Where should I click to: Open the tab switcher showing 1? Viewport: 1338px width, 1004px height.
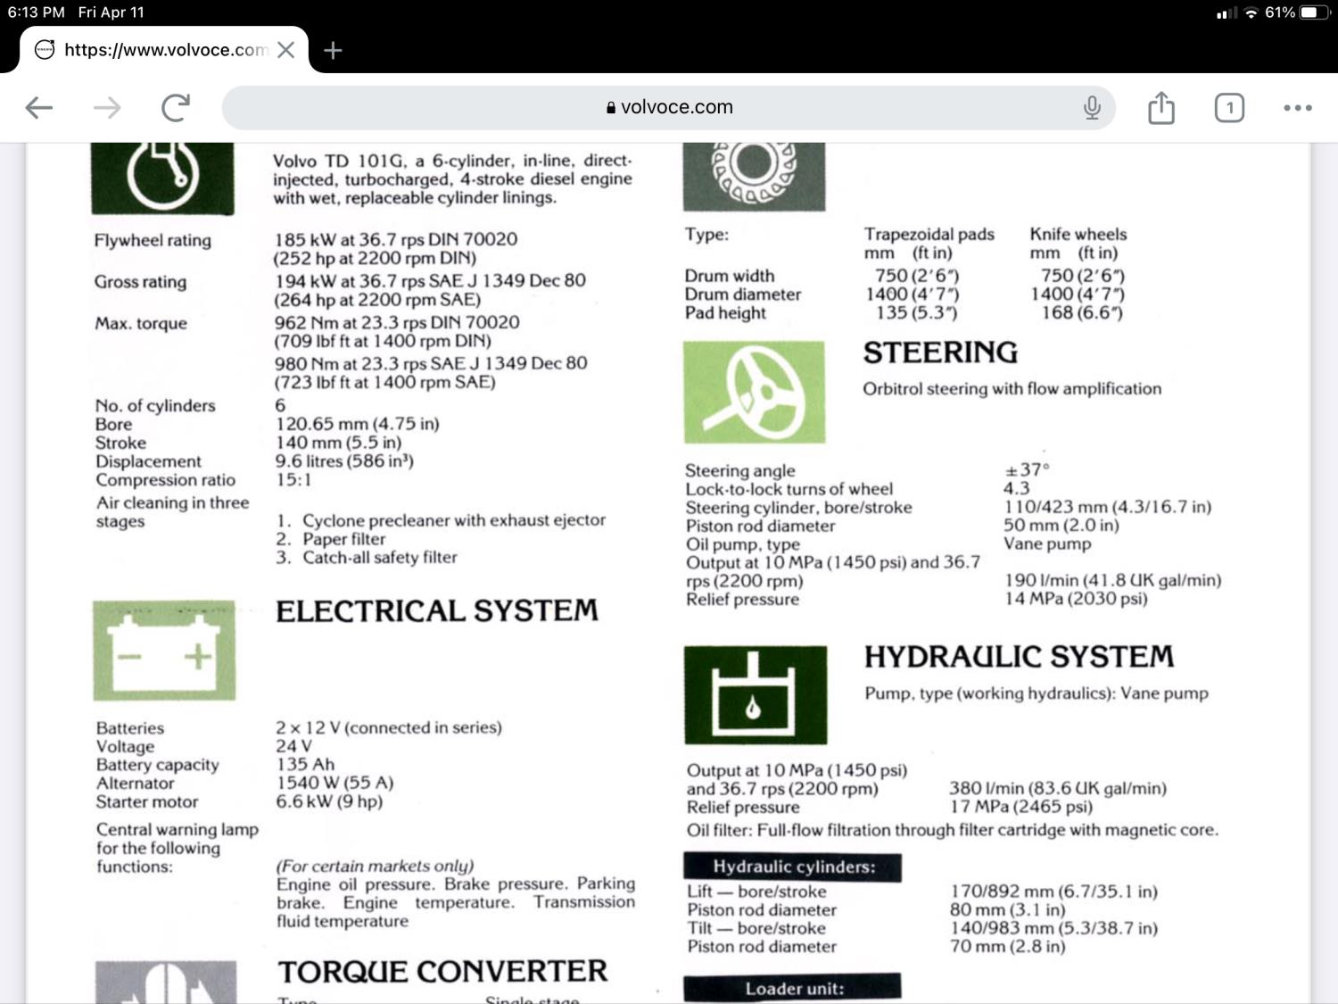1229,108
